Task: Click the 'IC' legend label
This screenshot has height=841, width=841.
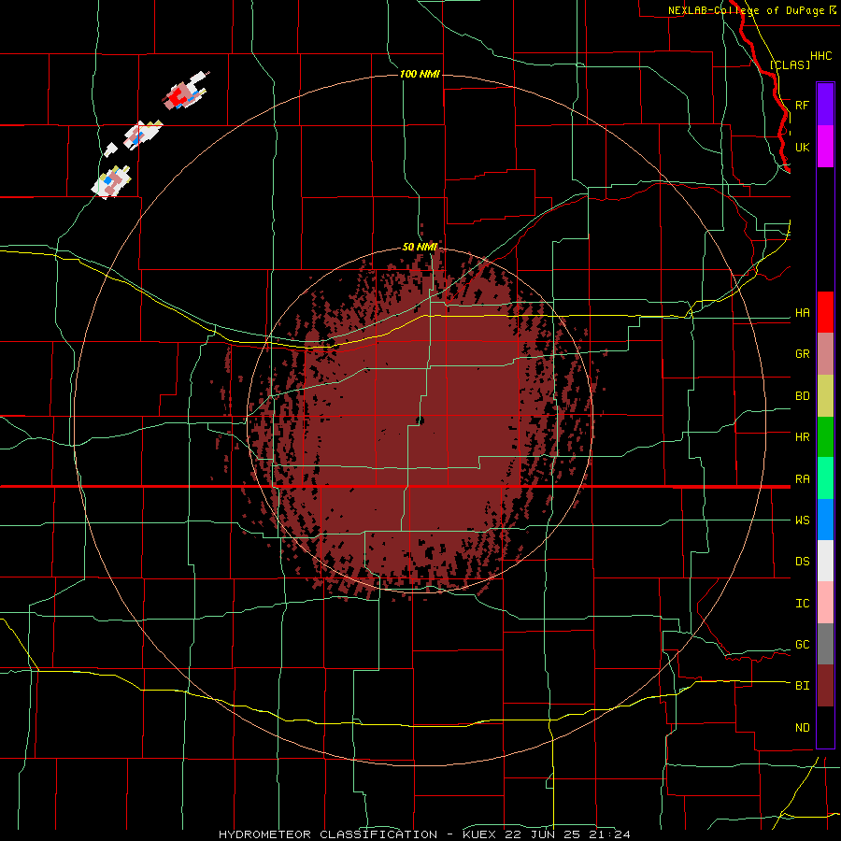Action: pyautogui.click(x=802, y=604)
